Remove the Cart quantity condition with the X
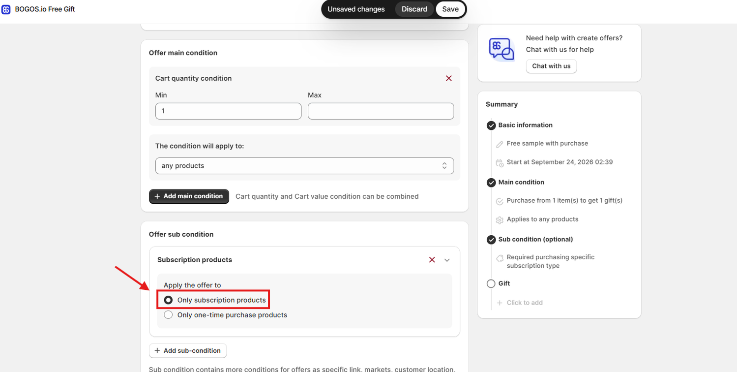This screenshot has width=737, height=372. [x=448, y=78]
